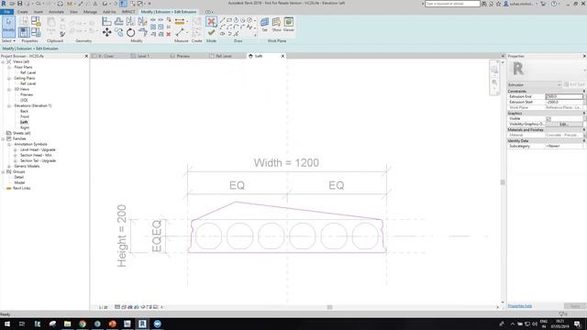587x330 pixels.
Task: Collapse the Views (all) tree node
Action: (3, 61)
